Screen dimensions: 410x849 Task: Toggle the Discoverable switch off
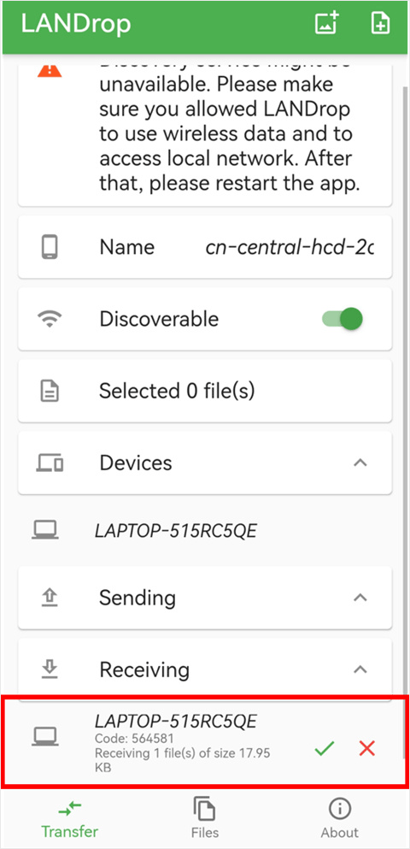coord(342,319)
